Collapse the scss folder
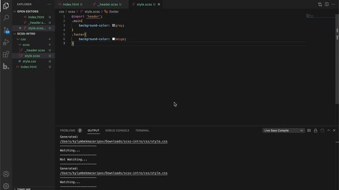339x190 pixels. [x=20, y=45]
